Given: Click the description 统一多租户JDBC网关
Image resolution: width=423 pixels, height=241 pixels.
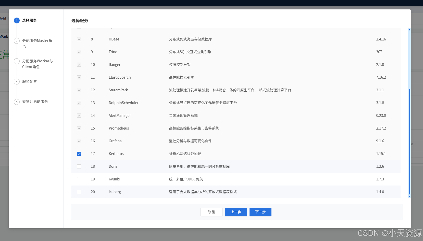Looking at the screenshot, I should (186, 179).
